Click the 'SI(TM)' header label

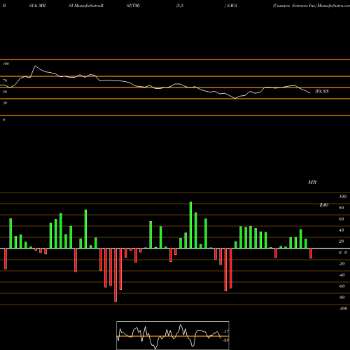point(133,6)
